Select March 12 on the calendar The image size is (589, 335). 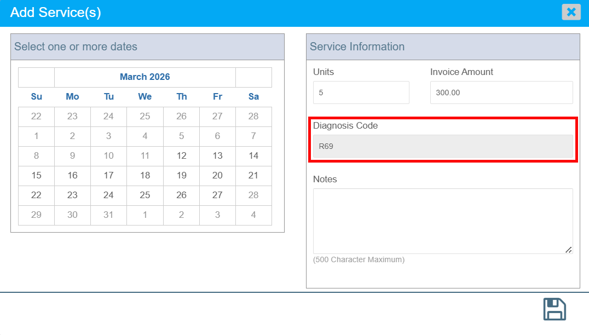[182, 156]
